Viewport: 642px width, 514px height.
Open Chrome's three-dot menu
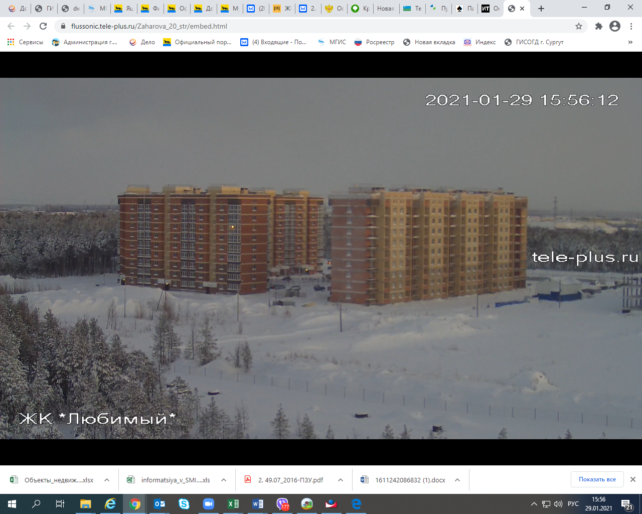(631, 26)
